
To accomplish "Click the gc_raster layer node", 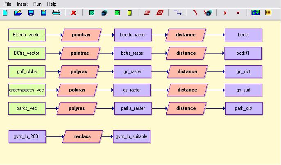I will [x=133, y=71].
